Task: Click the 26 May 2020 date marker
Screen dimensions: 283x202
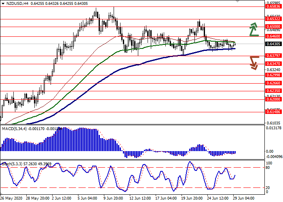Action: click(x=12, y=198)
